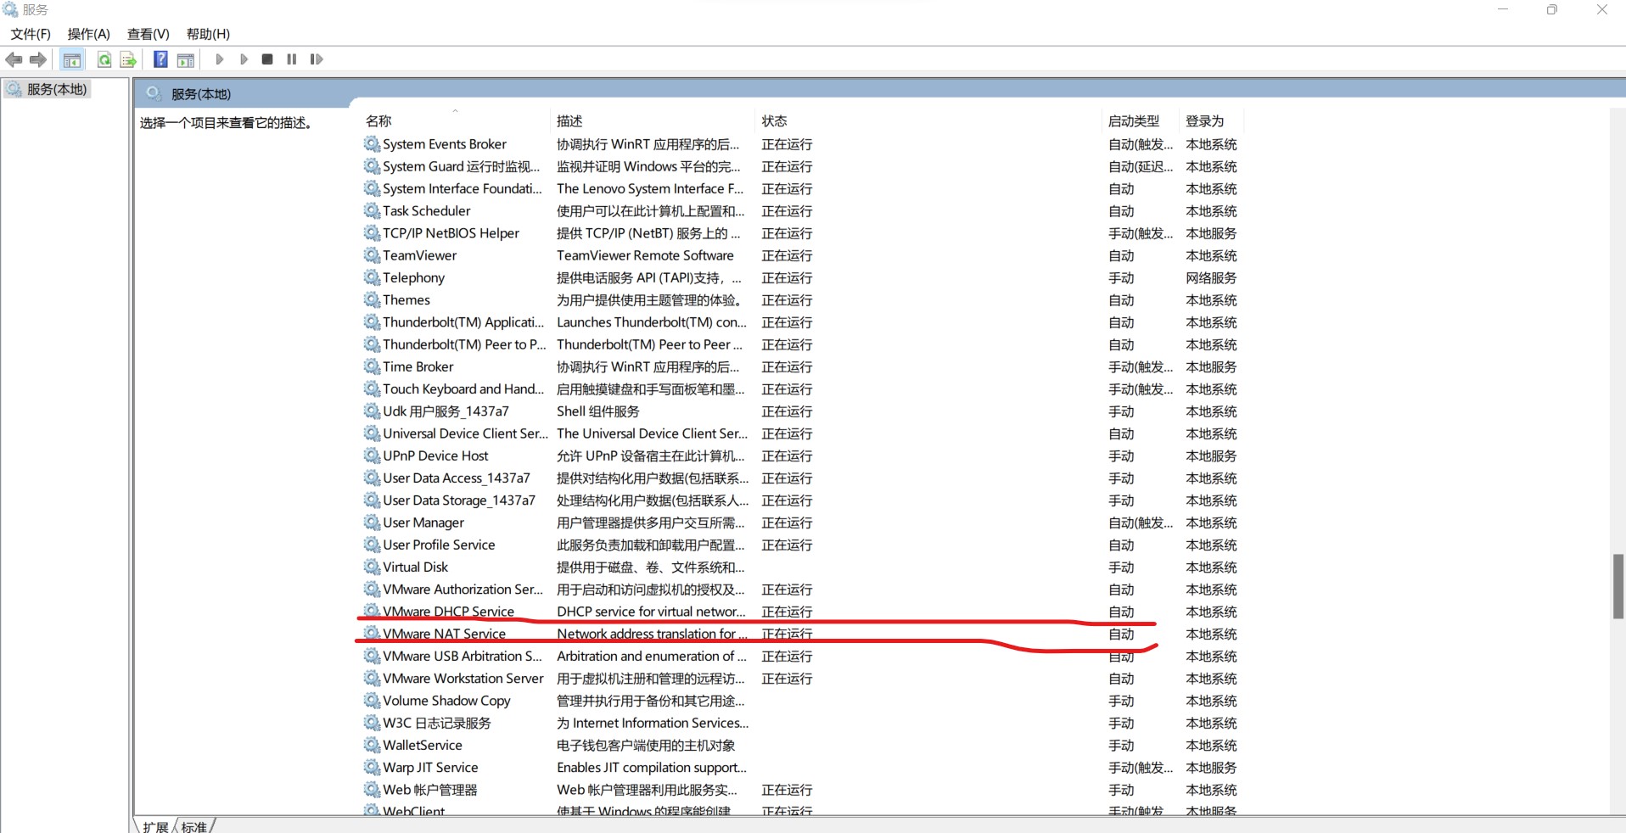Click the vertical scrollbar on the right
Image resolution: width=1626 pixels, height=833 pixels.
1618,585
